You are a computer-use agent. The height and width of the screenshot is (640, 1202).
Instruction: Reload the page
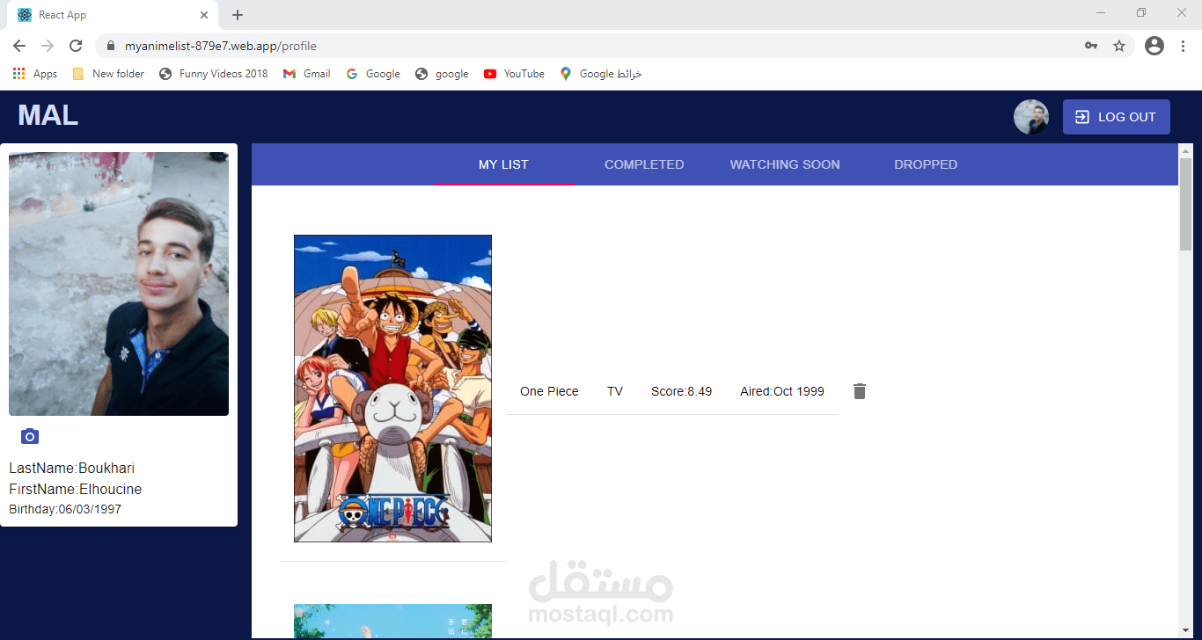pyautogui.click(x=76, y=46)
